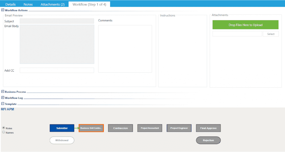
Task: Select the Project Accountant step
Action: [150, 128]
